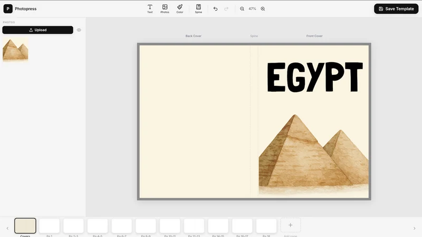The height and width of the screenshot is (237, 422).
Task: Open the Pg 18 thumbnail
Action: point(266,225)
